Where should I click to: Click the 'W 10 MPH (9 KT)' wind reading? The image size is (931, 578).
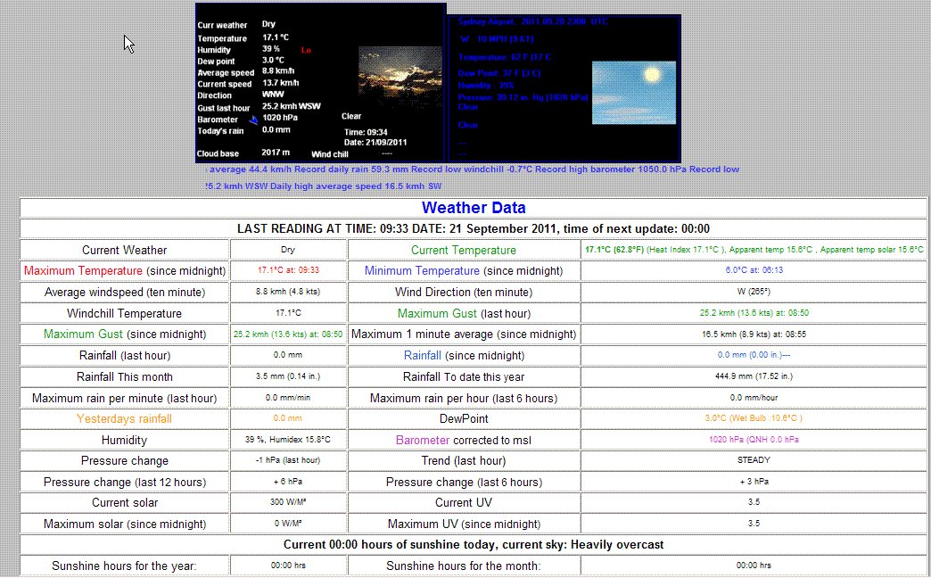click(x=498, y=39)
